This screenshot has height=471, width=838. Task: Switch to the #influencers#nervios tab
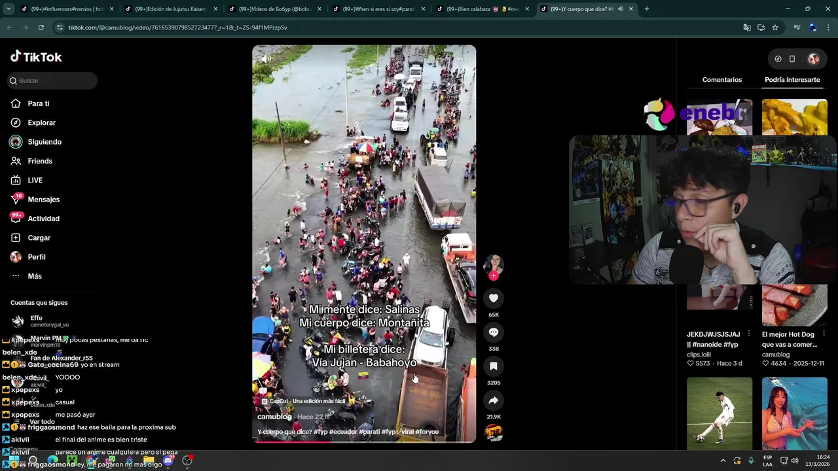(67, 9)
